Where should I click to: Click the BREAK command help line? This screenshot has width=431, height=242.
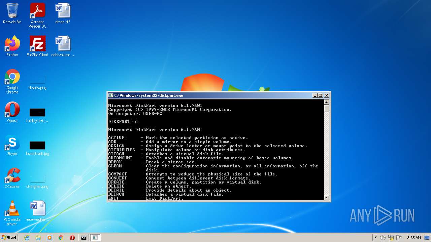153,162
